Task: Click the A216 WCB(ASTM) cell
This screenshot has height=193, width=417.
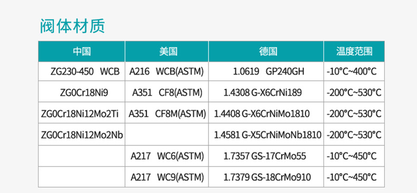Action: coord(167,72)
